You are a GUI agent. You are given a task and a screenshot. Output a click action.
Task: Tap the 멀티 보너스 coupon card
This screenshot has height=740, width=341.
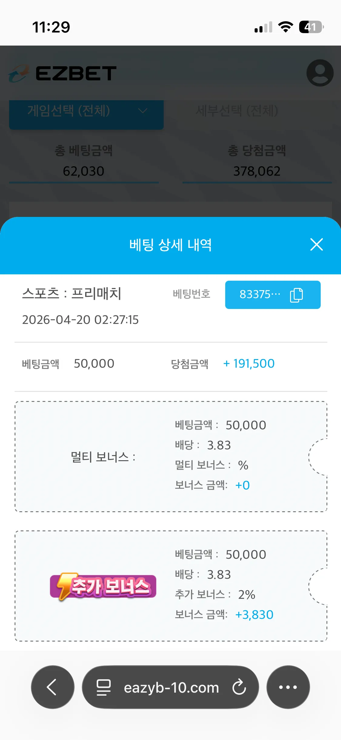click(171, 457)
